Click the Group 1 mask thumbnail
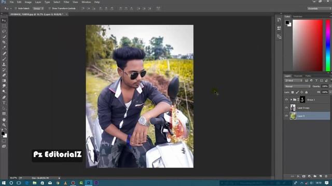The width and height of the screenshot is (332, 186). [302, 100]
